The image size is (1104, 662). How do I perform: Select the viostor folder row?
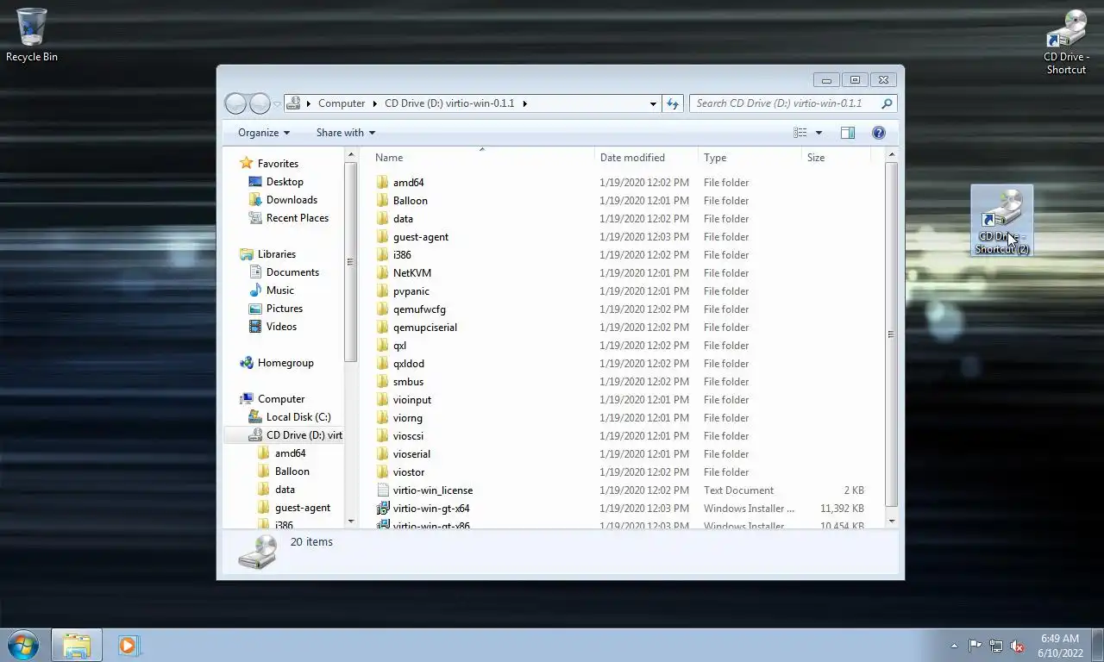click(x=621, y=472)
